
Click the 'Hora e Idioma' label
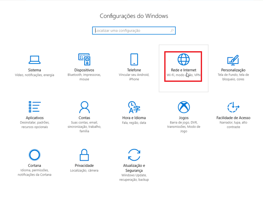click(x=134, y=118)
